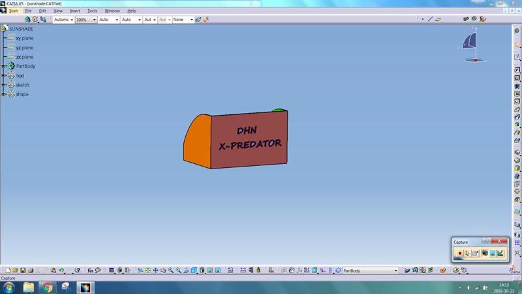Open the Start menu in menu bar
This screenshot has height=294, width=522.
(13, 10)
